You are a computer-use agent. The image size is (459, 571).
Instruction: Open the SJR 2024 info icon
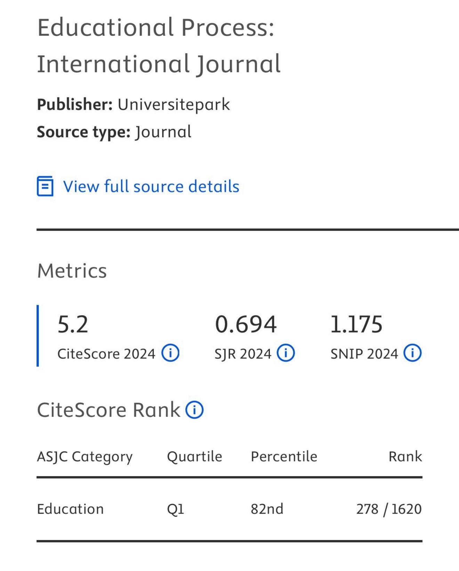[x=286, y=353]
